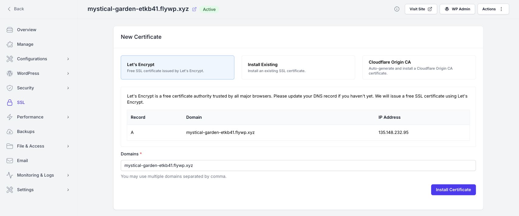Click the Settings wrench icon
519x216 pixels.
point(10,190)
